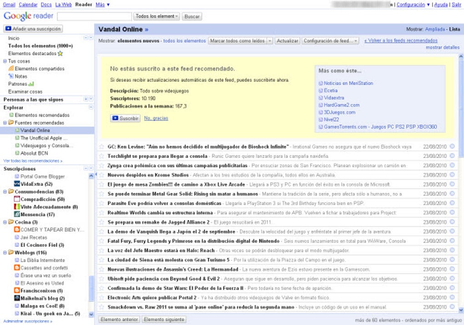Open original link icon for Ken Levine row
This screenshot has width=464, height=325.
coord(452,146)
